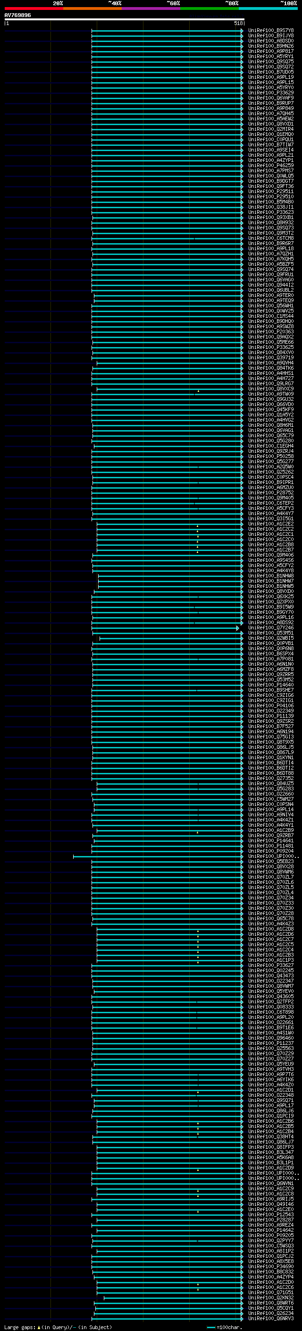Select hit label UniRef100_P04106

pyautogui.click(x=270, y=705)
